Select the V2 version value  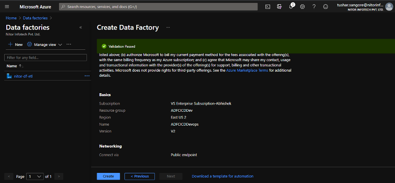(x=173, y=131)
